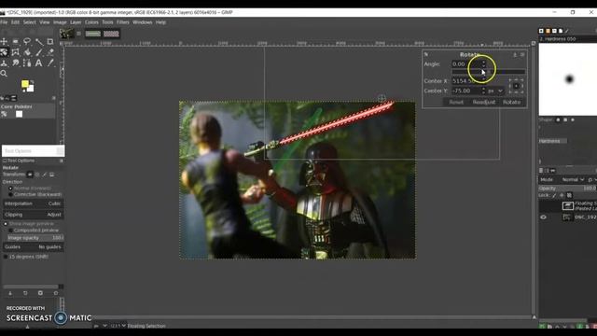The width and height of the screenshot is (597, 336).
Task: Click Rotate button to apply transform
Action: click(x=512, y=102)
